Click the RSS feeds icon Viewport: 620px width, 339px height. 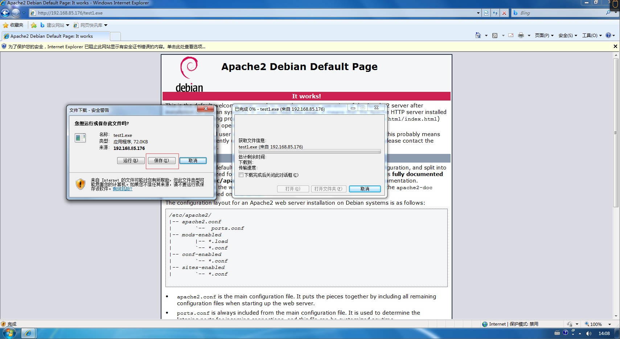(495, 35)
